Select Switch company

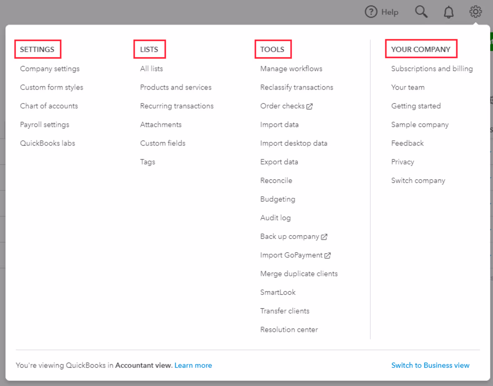pyautogui.click(x=418, y=181)
